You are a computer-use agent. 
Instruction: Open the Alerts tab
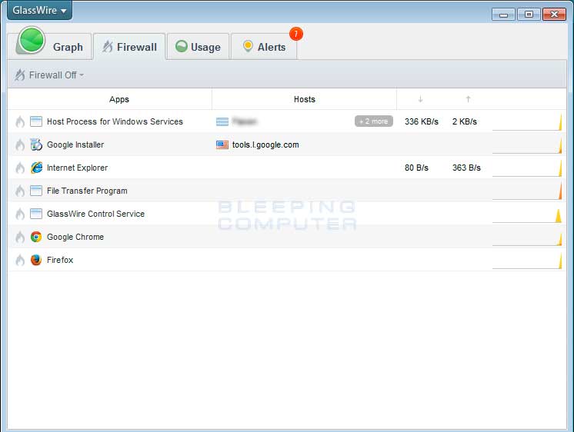tap(264, 47)
